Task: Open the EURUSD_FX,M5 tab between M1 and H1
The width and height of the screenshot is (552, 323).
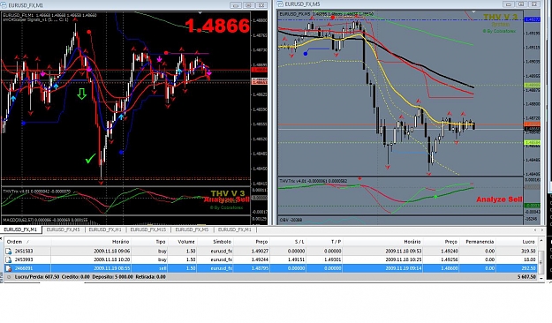Action: [63, 229]
